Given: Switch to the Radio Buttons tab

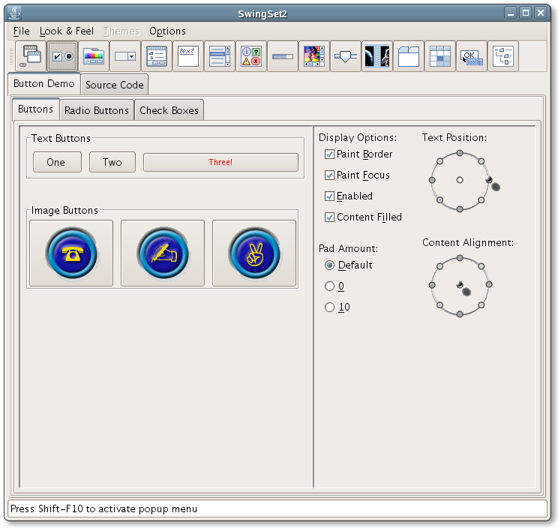Looking at the screenshot, I should pyautogui.click(x=97, y=110).
